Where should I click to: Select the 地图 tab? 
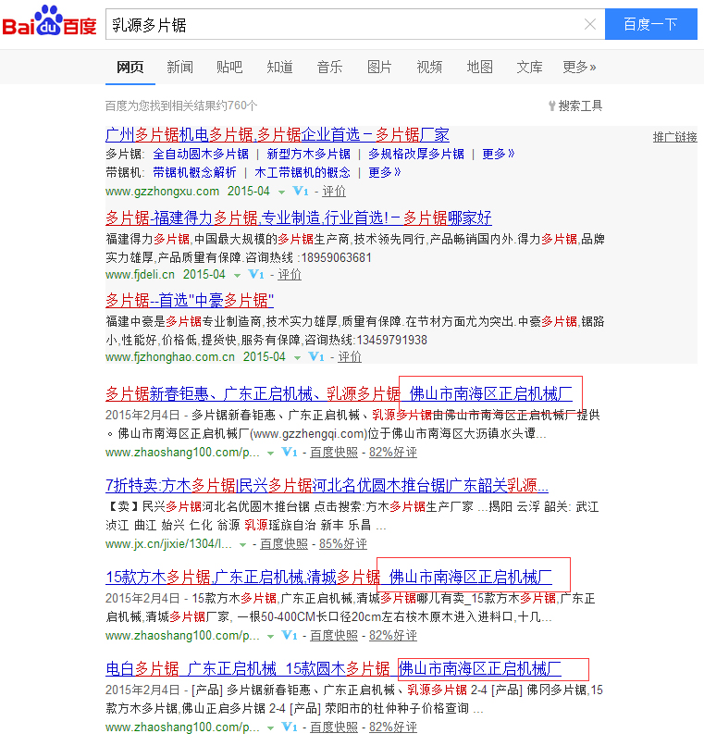(x=479, y=67)
